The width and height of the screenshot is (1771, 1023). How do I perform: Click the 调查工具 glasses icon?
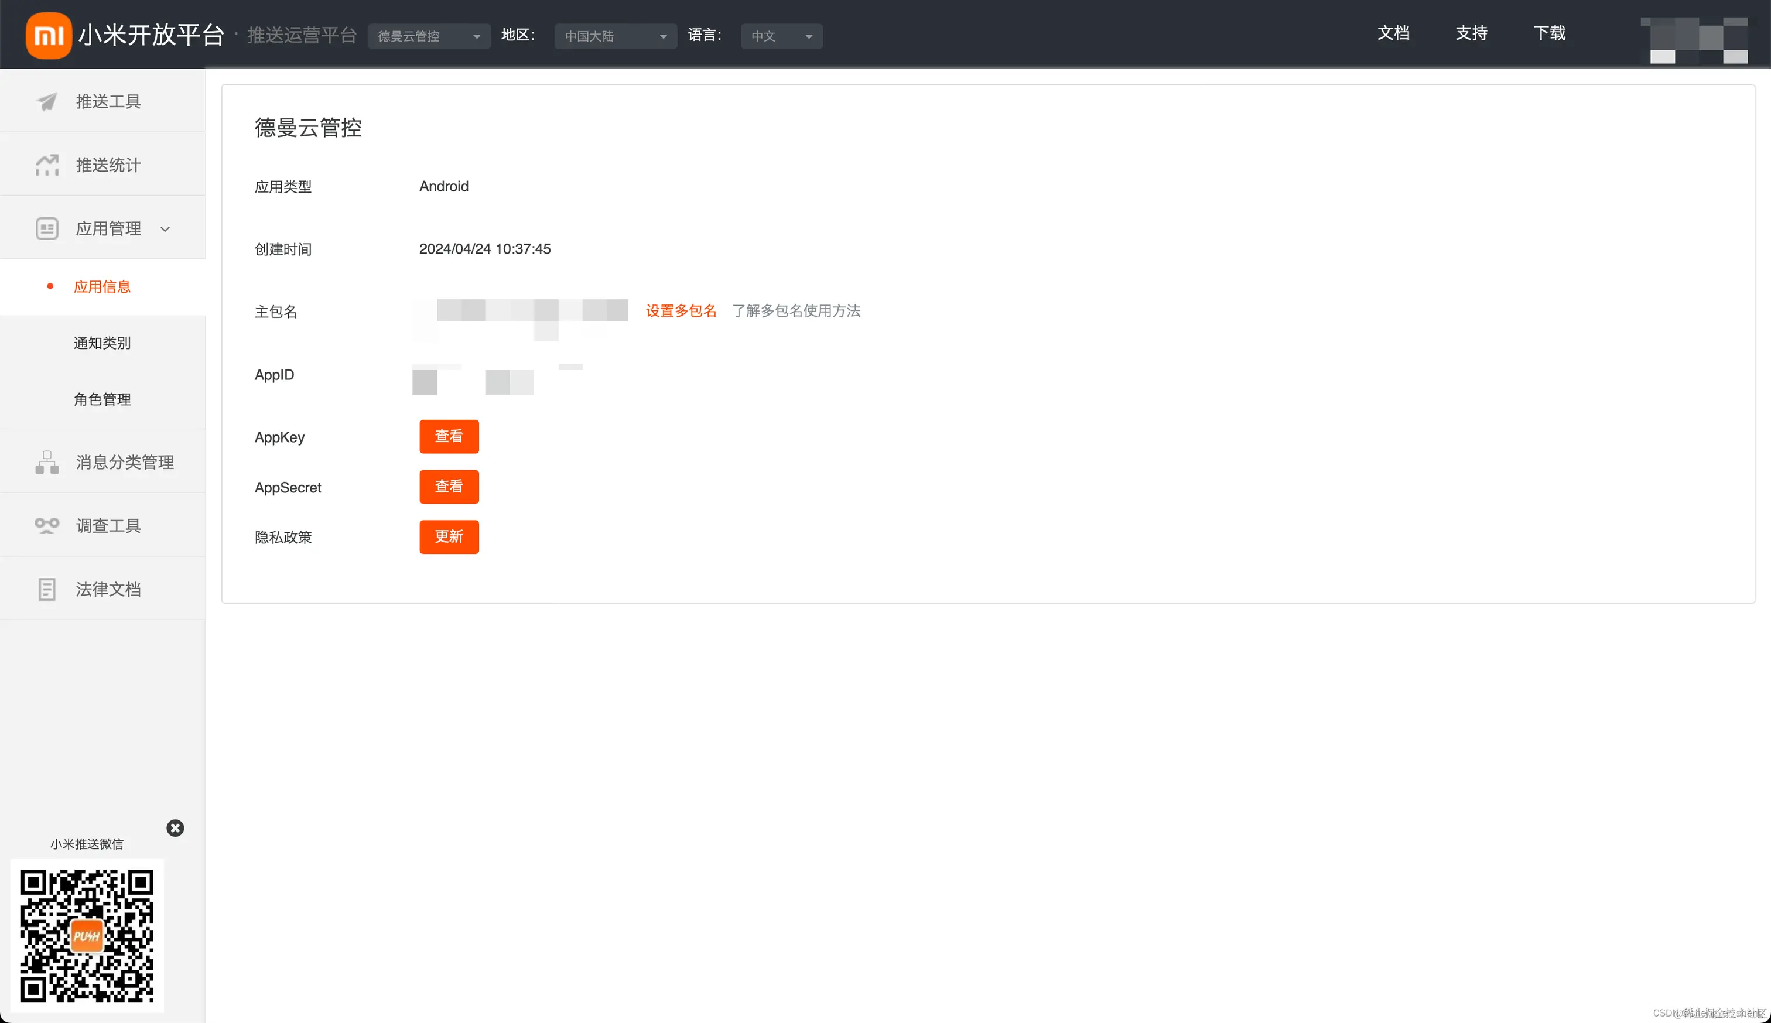46,525
